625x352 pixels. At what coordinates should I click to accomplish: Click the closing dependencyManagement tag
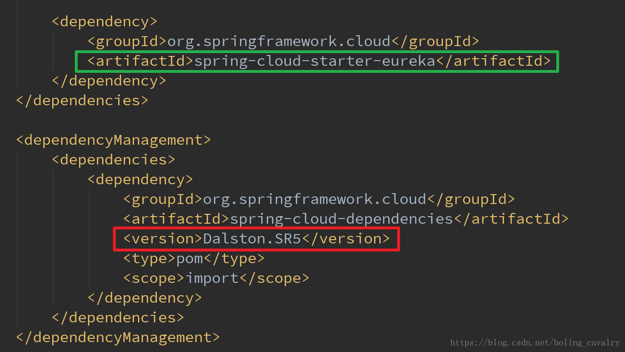click(x=118, y=337)
